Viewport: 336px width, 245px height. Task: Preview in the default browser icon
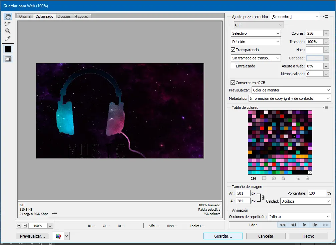(x=58, y=236)
